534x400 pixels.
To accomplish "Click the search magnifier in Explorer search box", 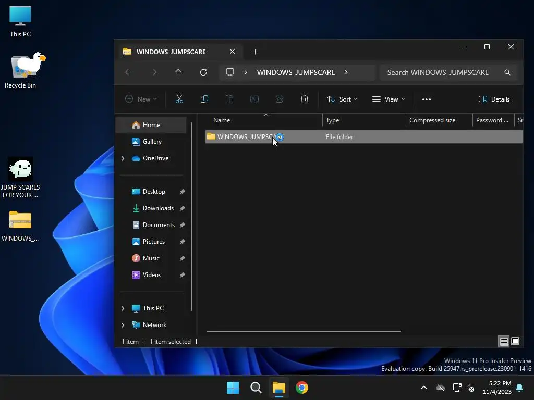I will (x=507, y=72).
